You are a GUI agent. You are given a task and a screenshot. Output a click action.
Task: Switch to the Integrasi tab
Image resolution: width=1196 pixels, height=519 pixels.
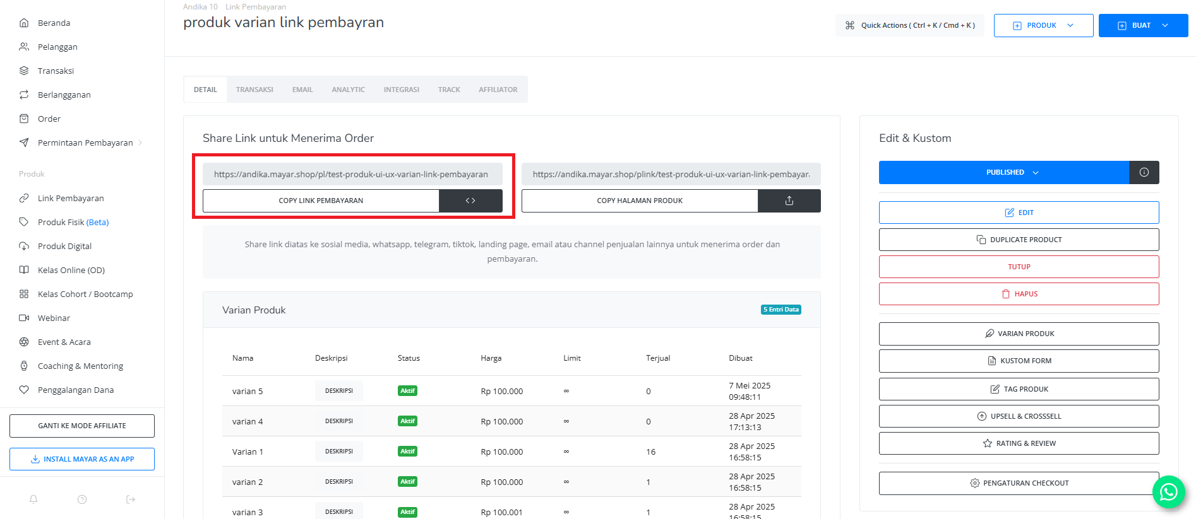click(402, 90)
